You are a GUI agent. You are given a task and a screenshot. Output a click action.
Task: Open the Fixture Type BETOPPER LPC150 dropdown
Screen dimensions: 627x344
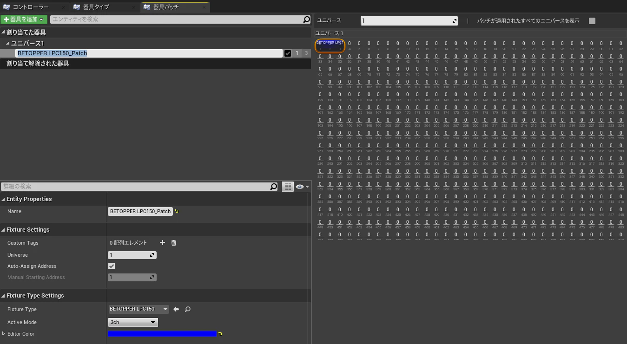[139, 309]
